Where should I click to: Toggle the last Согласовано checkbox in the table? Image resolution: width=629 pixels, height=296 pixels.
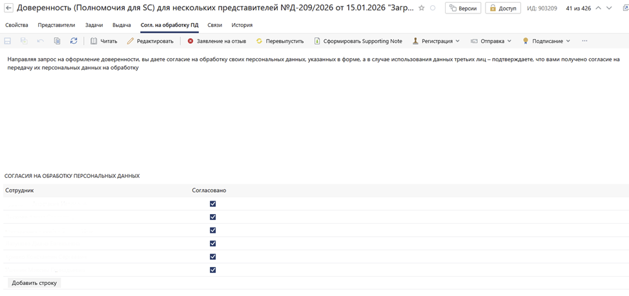212,270
